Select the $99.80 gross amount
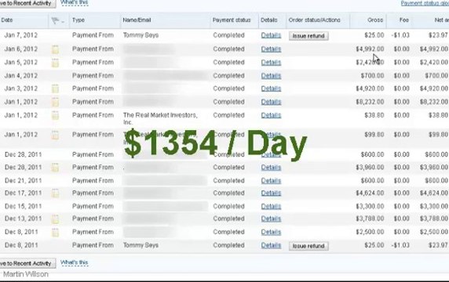449x282 pixels. (374, 135)
